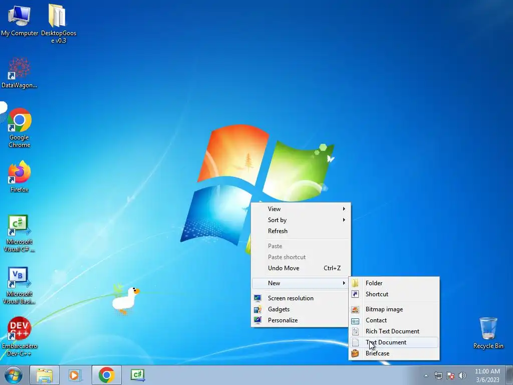
Task: Create a new Rich Text Document
Action: coord(394,331)
